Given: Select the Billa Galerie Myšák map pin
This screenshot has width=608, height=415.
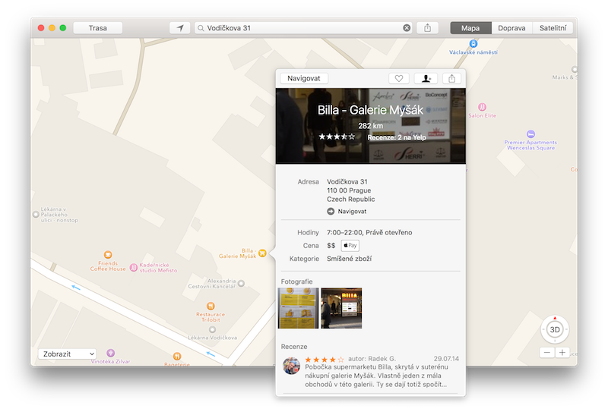Looking at the screenshot, I should (262, 253).
